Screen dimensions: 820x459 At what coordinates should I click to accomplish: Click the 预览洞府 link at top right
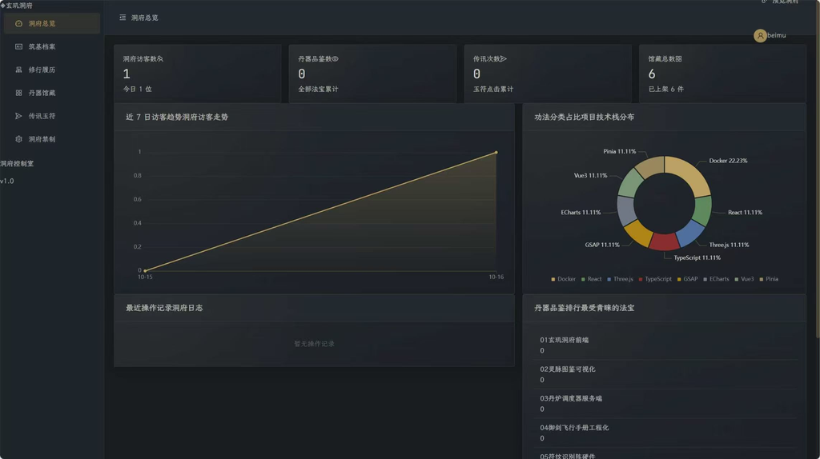coord(780,2)
